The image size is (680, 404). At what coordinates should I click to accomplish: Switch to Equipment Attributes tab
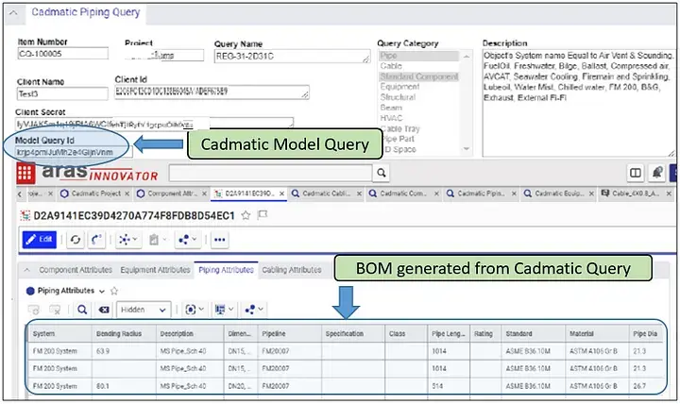click(155, 270)
